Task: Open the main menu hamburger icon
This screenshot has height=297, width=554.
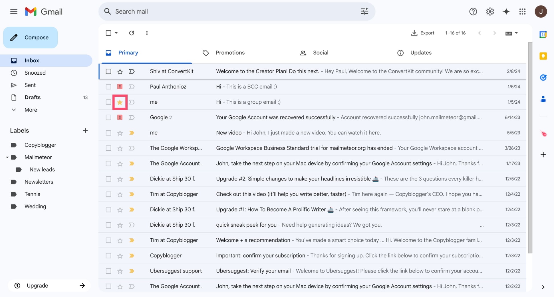Action: [x=14, y=12]
